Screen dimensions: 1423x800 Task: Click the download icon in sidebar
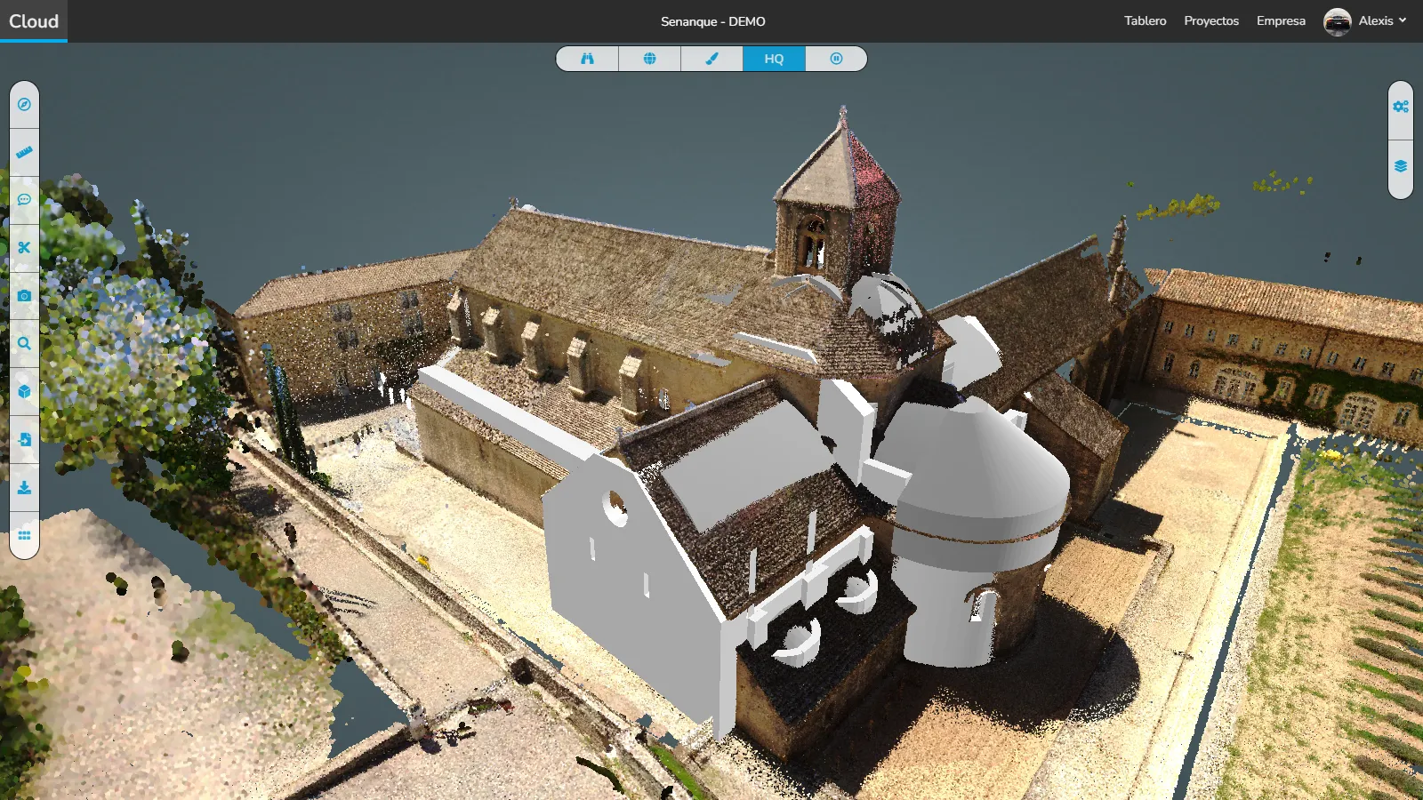coord(24,488)
